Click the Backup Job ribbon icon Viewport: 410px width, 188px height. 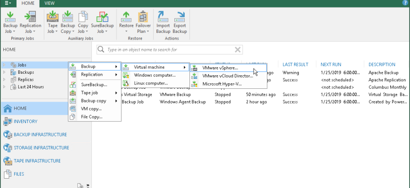coord(9,22)
